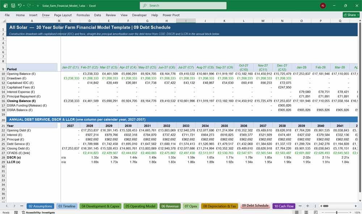
Task: Select the 09 Debt Schedule sheet tab
Action: tap(255, 206)
